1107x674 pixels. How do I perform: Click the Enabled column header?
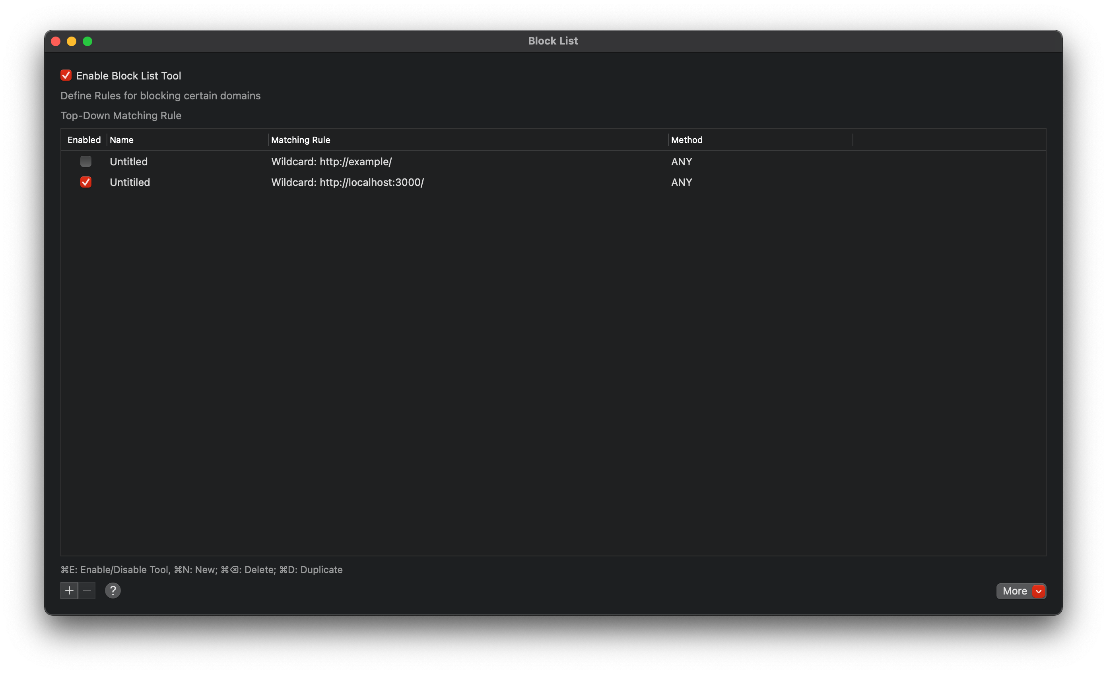(x=84, y=139)
